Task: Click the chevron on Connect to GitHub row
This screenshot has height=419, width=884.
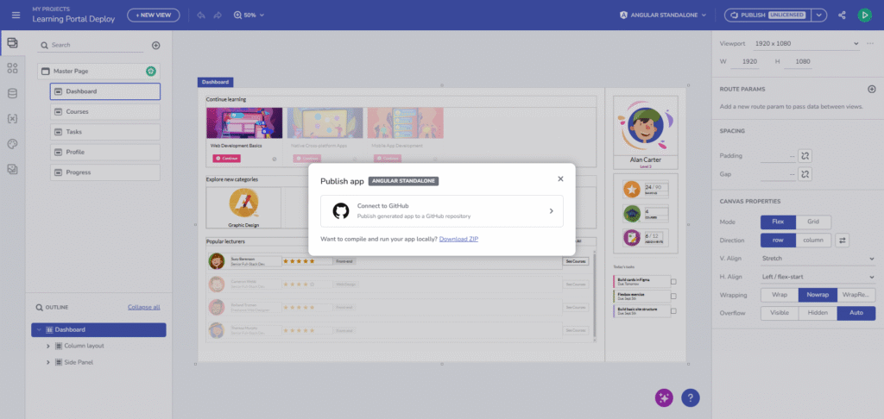Action: pyautogui.click(x=552, y=211)
